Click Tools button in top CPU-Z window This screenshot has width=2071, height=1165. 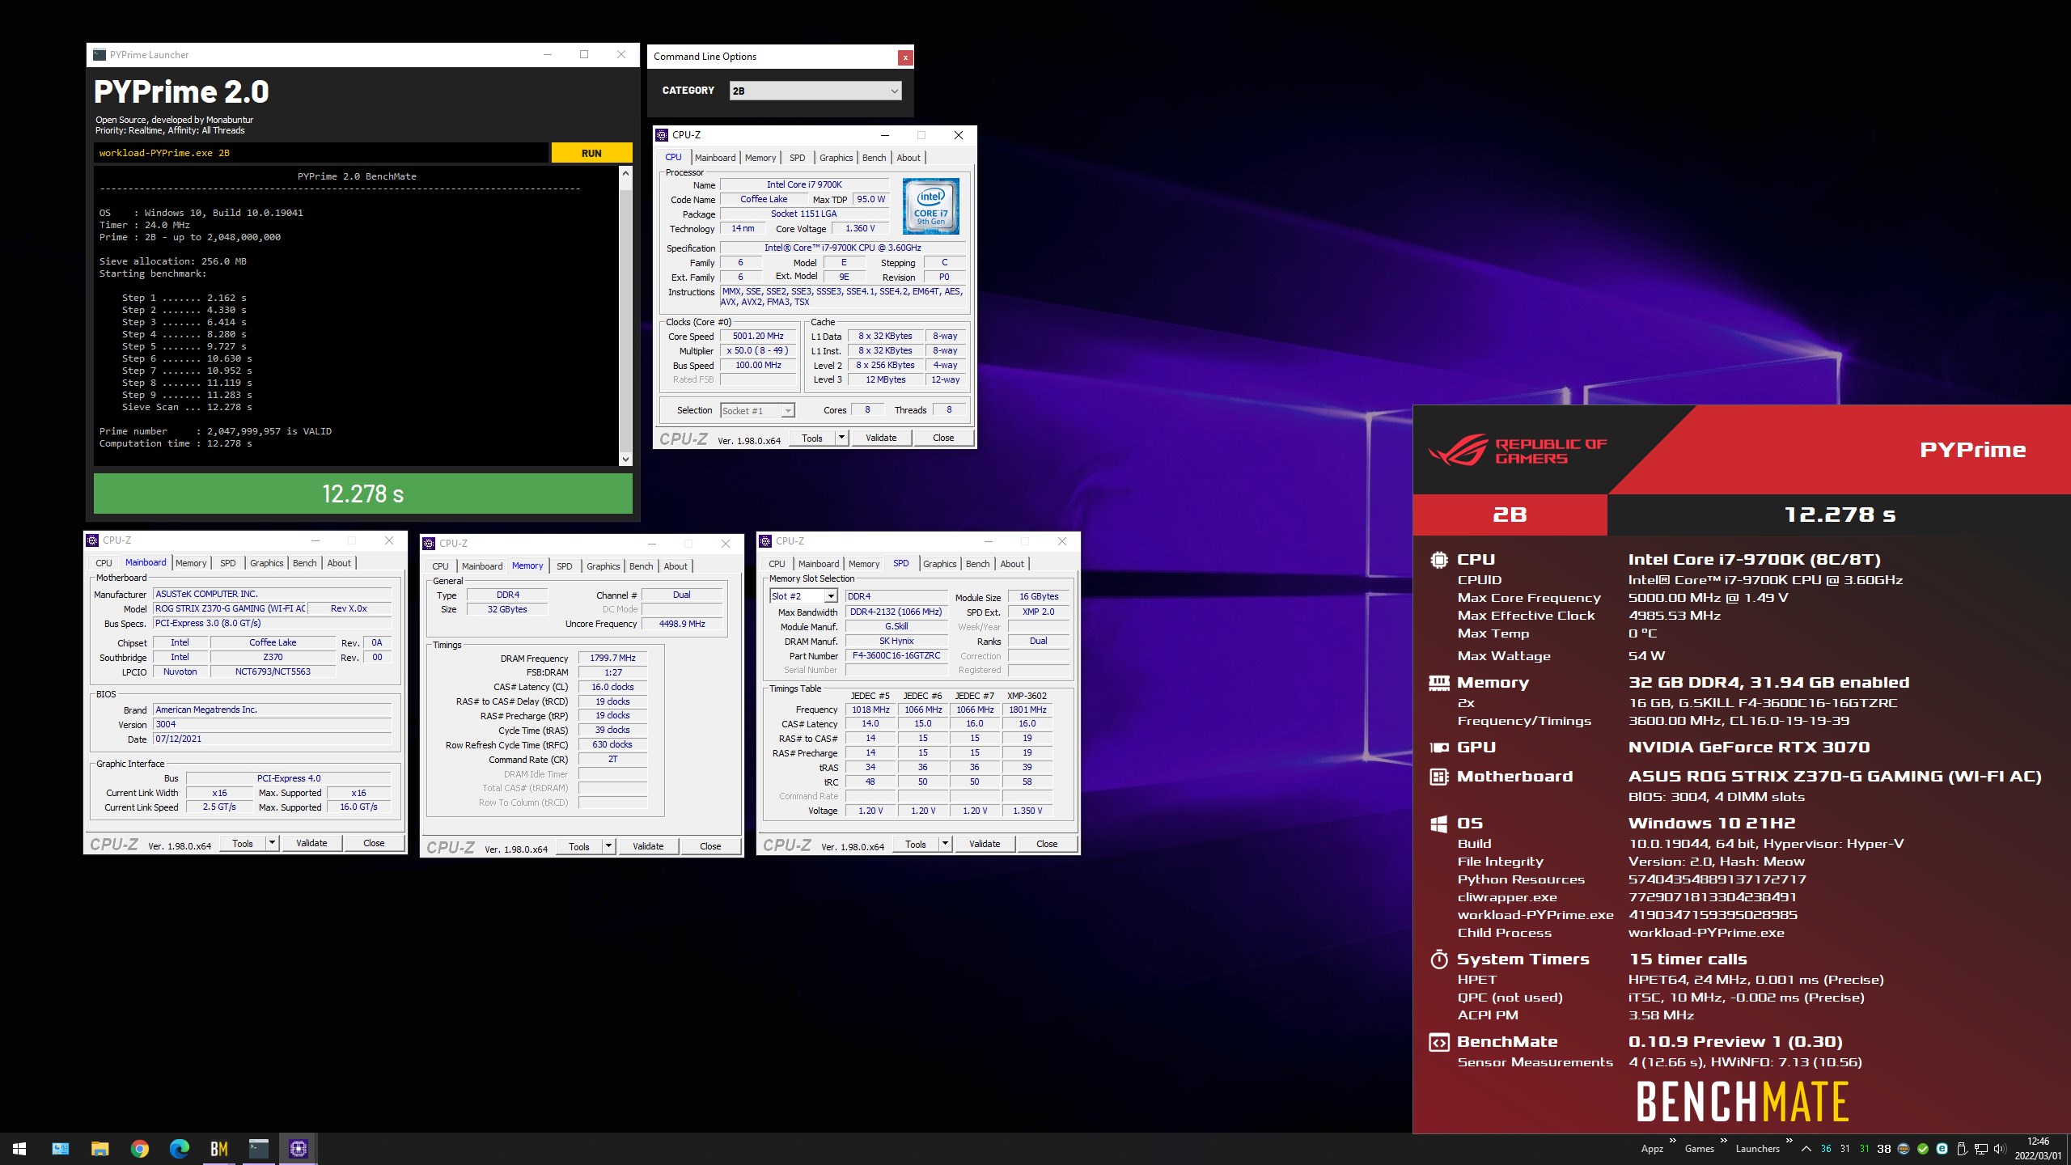[x=812, y=438]
